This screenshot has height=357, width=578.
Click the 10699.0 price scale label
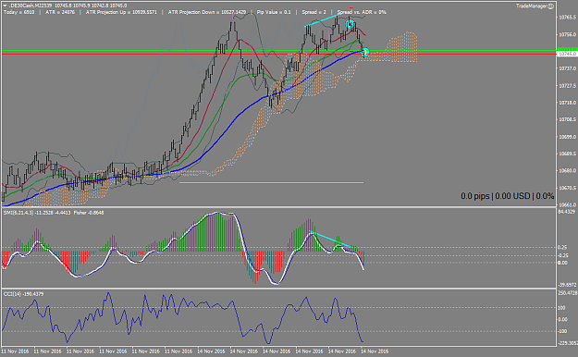click(x=567, y=137)
